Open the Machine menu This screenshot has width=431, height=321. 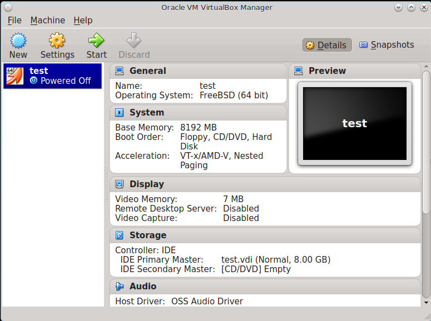point(48,21)
